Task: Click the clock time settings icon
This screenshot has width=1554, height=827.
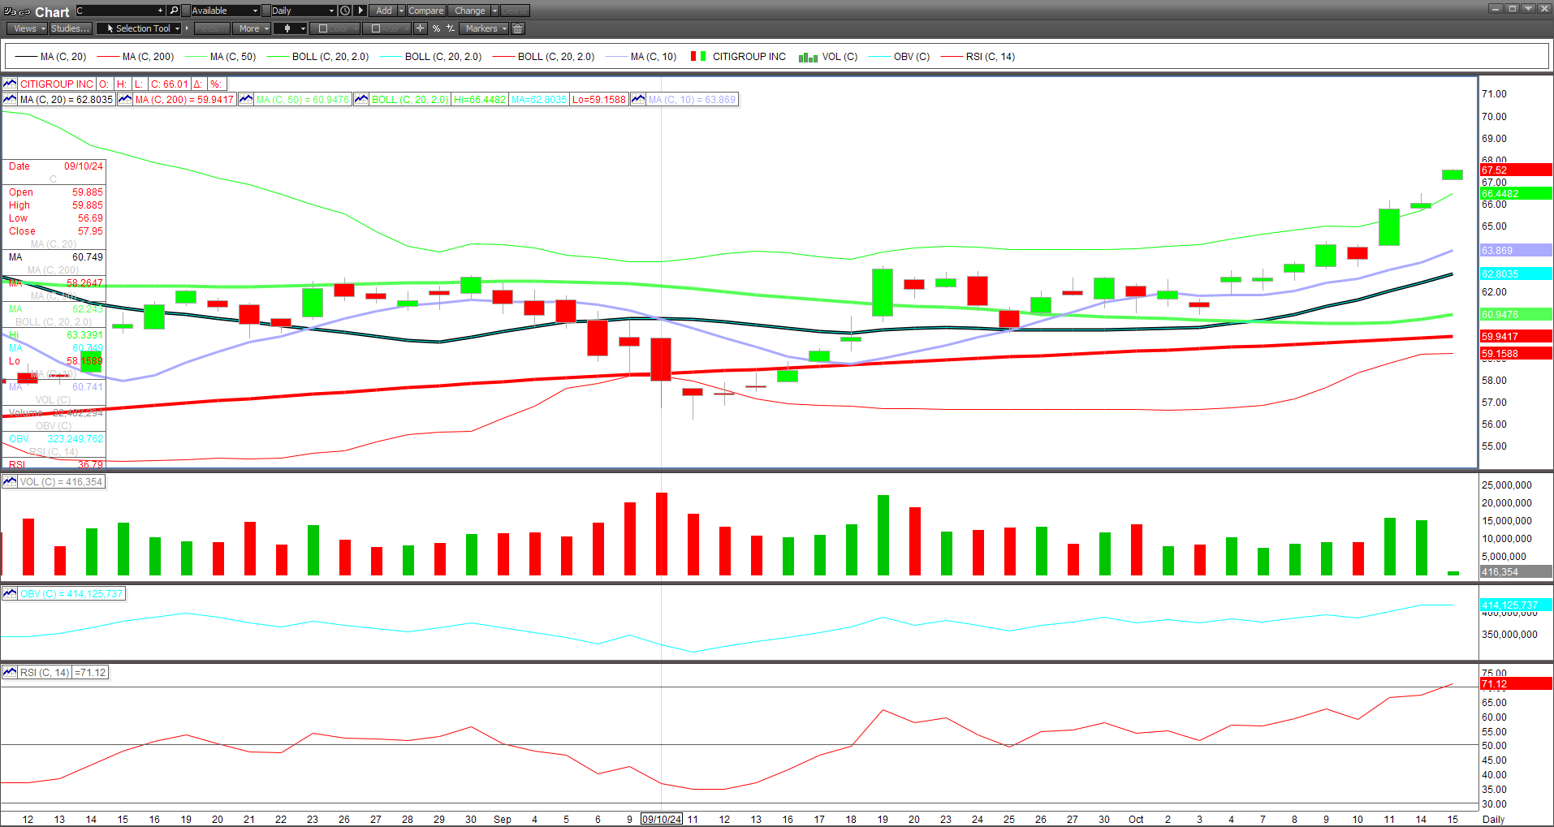Action: (345, 11)
